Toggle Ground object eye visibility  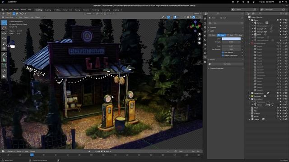(284, 105)
